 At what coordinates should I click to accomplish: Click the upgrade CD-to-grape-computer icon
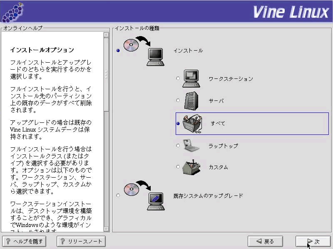click(144, 195)
